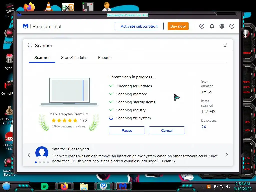The image size is (256, 192).
Task: Select the first review carousel dot
Action: click(36, 162)
